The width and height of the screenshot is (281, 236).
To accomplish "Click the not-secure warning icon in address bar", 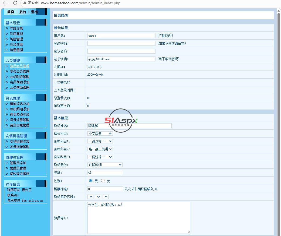I will [x=25, y=3].
